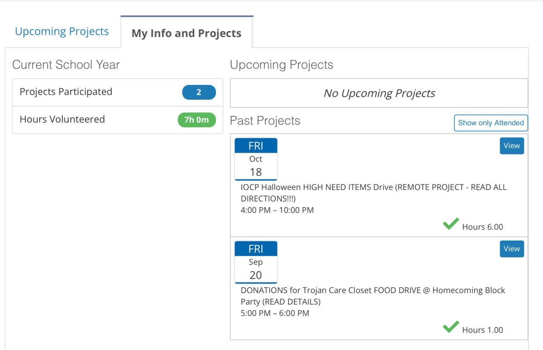
Task: Select the My Info and Projects tab
Action: pos(186,34)
